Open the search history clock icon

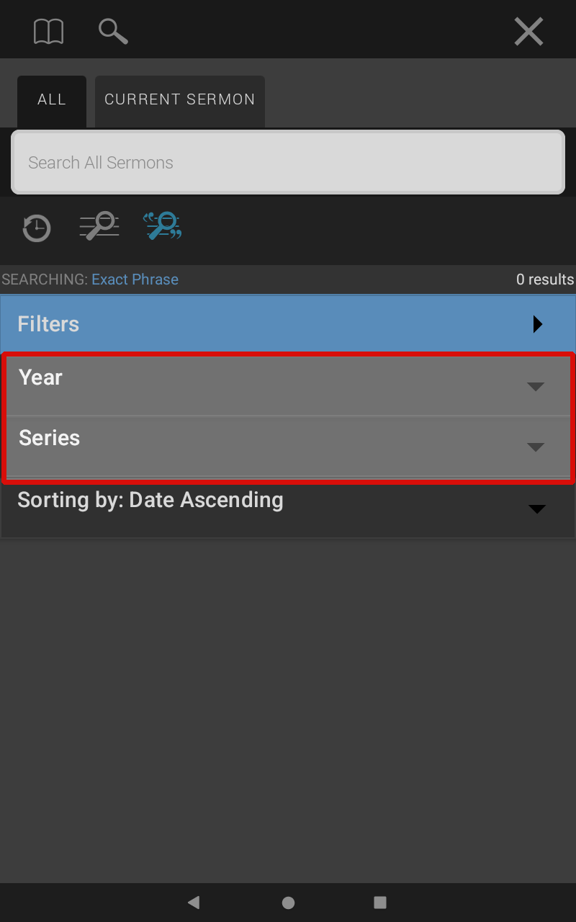pos(36,228)
